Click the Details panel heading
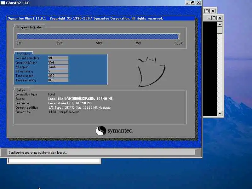The image size is (252, 189). point(21,90)
